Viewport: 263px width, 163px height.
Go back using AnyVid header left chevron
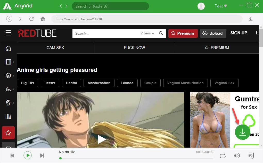[61, 6]
